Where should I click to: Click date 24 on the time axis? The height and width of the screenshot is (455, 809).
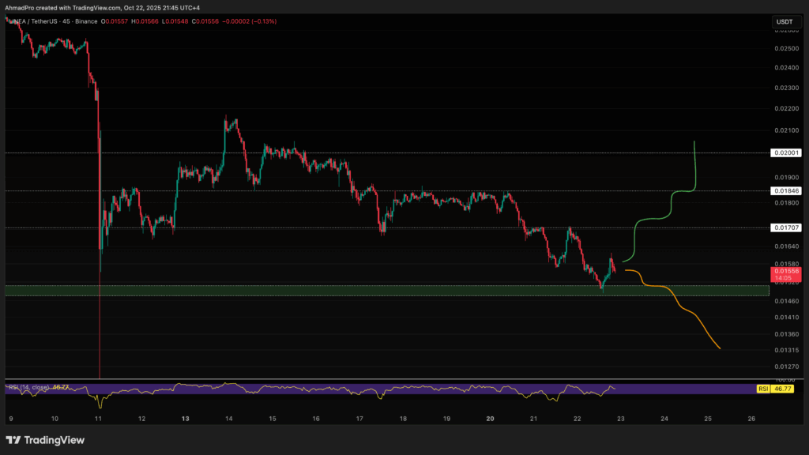(664, 419)
